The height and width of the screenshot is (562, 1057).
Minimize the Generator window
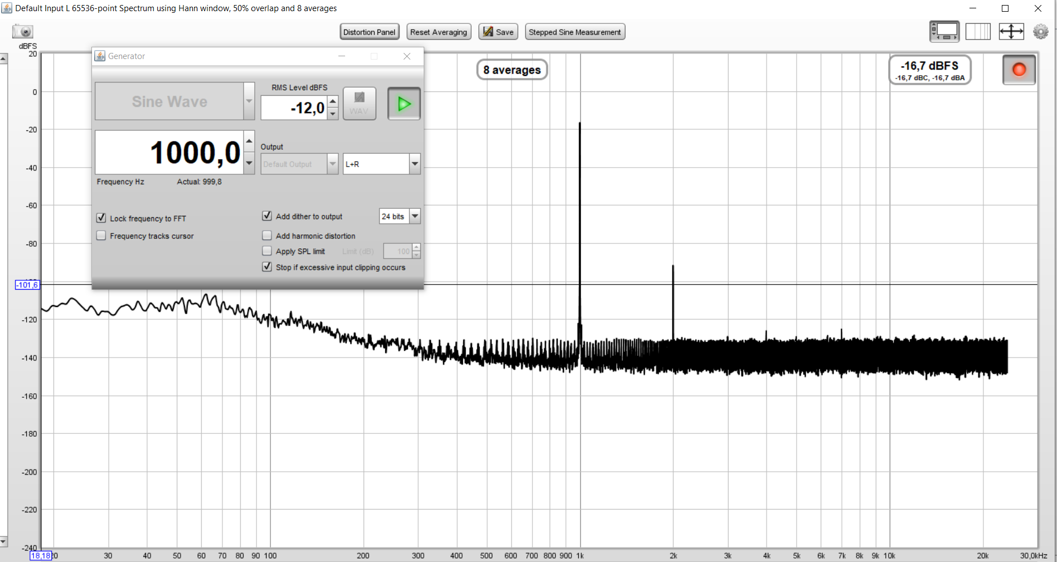(x=342, y=56)
